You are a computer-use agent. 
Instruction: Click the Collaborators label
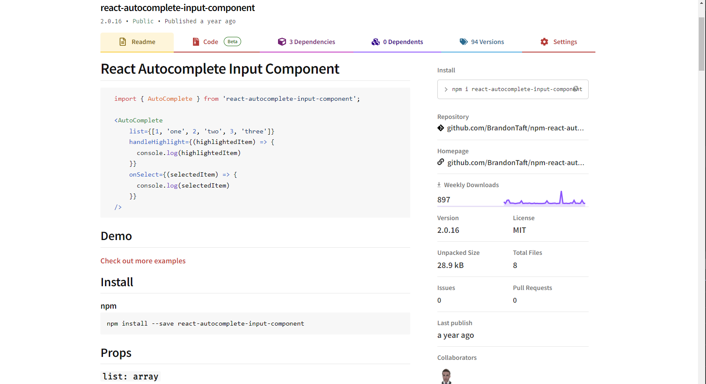tap(457, 358)
